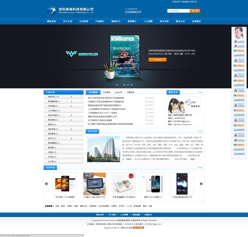Click the magnifier icon in search box
Viewport: 248px width, 237px height.
(169, 11)
